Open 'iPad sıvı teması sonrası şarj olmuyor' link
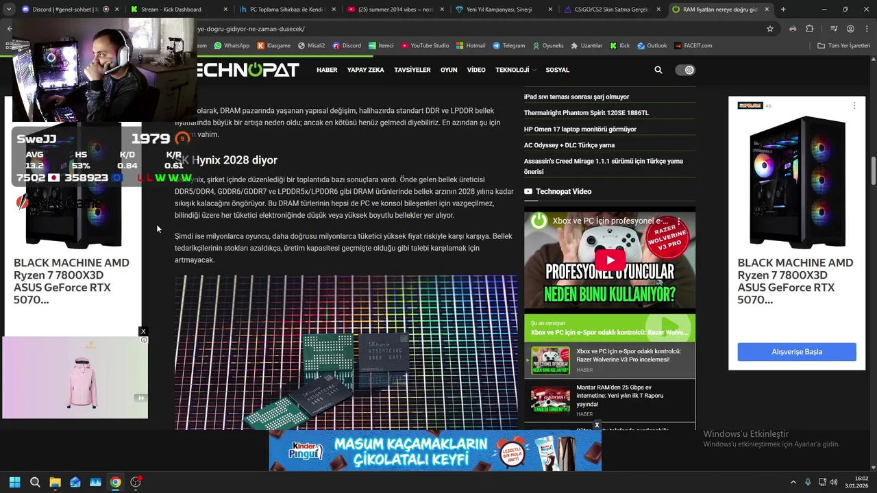The height and width of the screenshot is (493, 877). point(576,97)
